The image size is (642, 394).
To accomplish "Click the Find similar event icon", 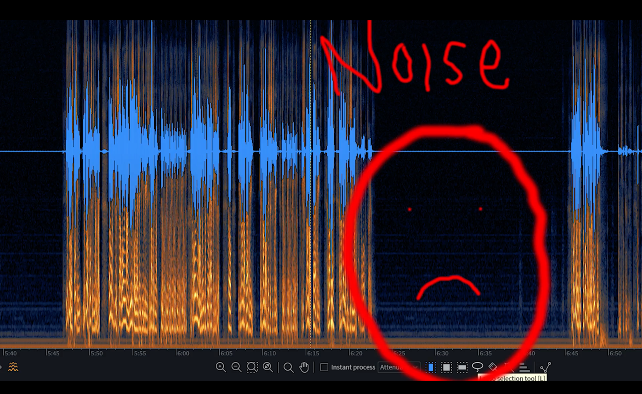I will (545, 367).
